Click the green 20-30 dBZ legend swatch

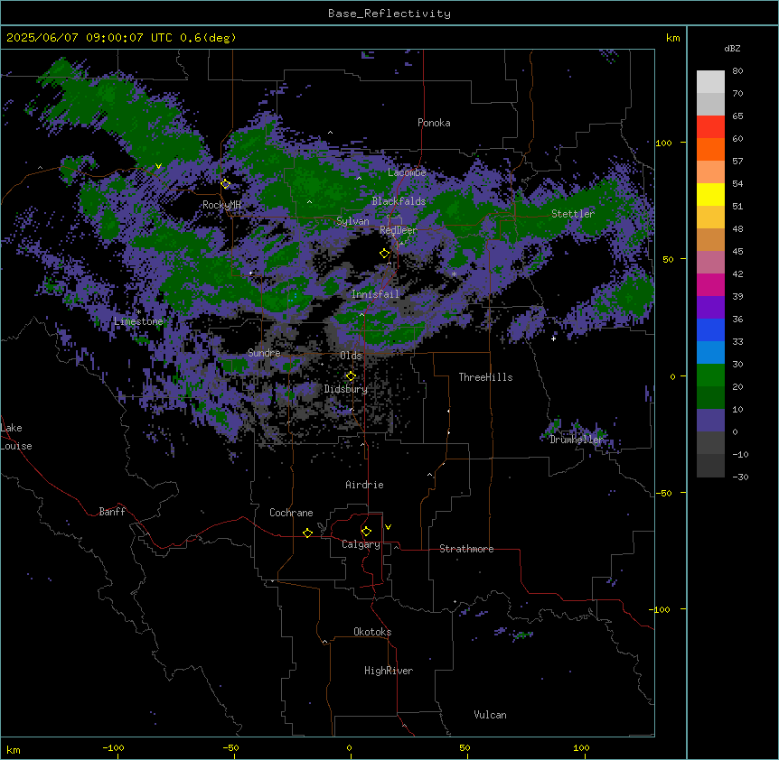[710, 375]
